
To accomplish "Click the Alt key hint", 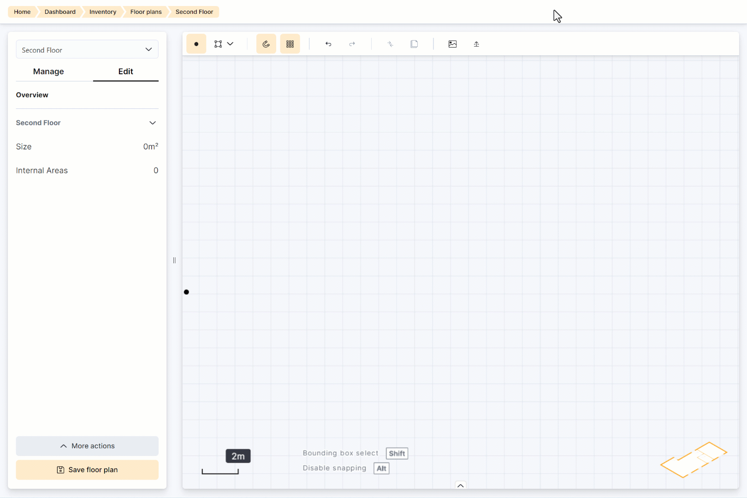I will pos(381,468).
